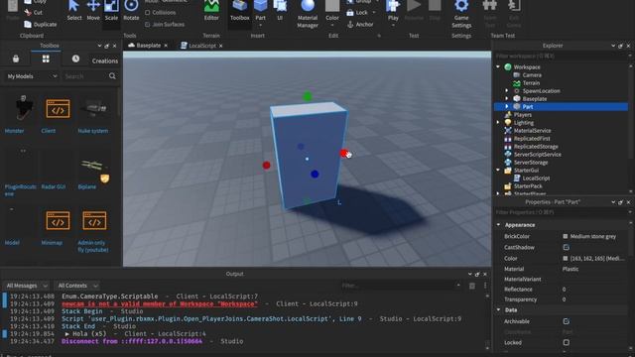
Task: Open the Output panel options menu
Action: point(485,286)
